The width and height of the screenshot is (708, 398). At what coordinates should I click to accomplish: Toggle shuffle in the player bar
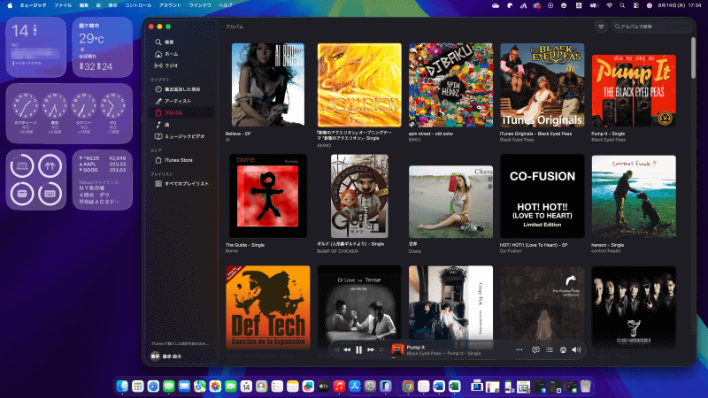(x=337, y=349)
